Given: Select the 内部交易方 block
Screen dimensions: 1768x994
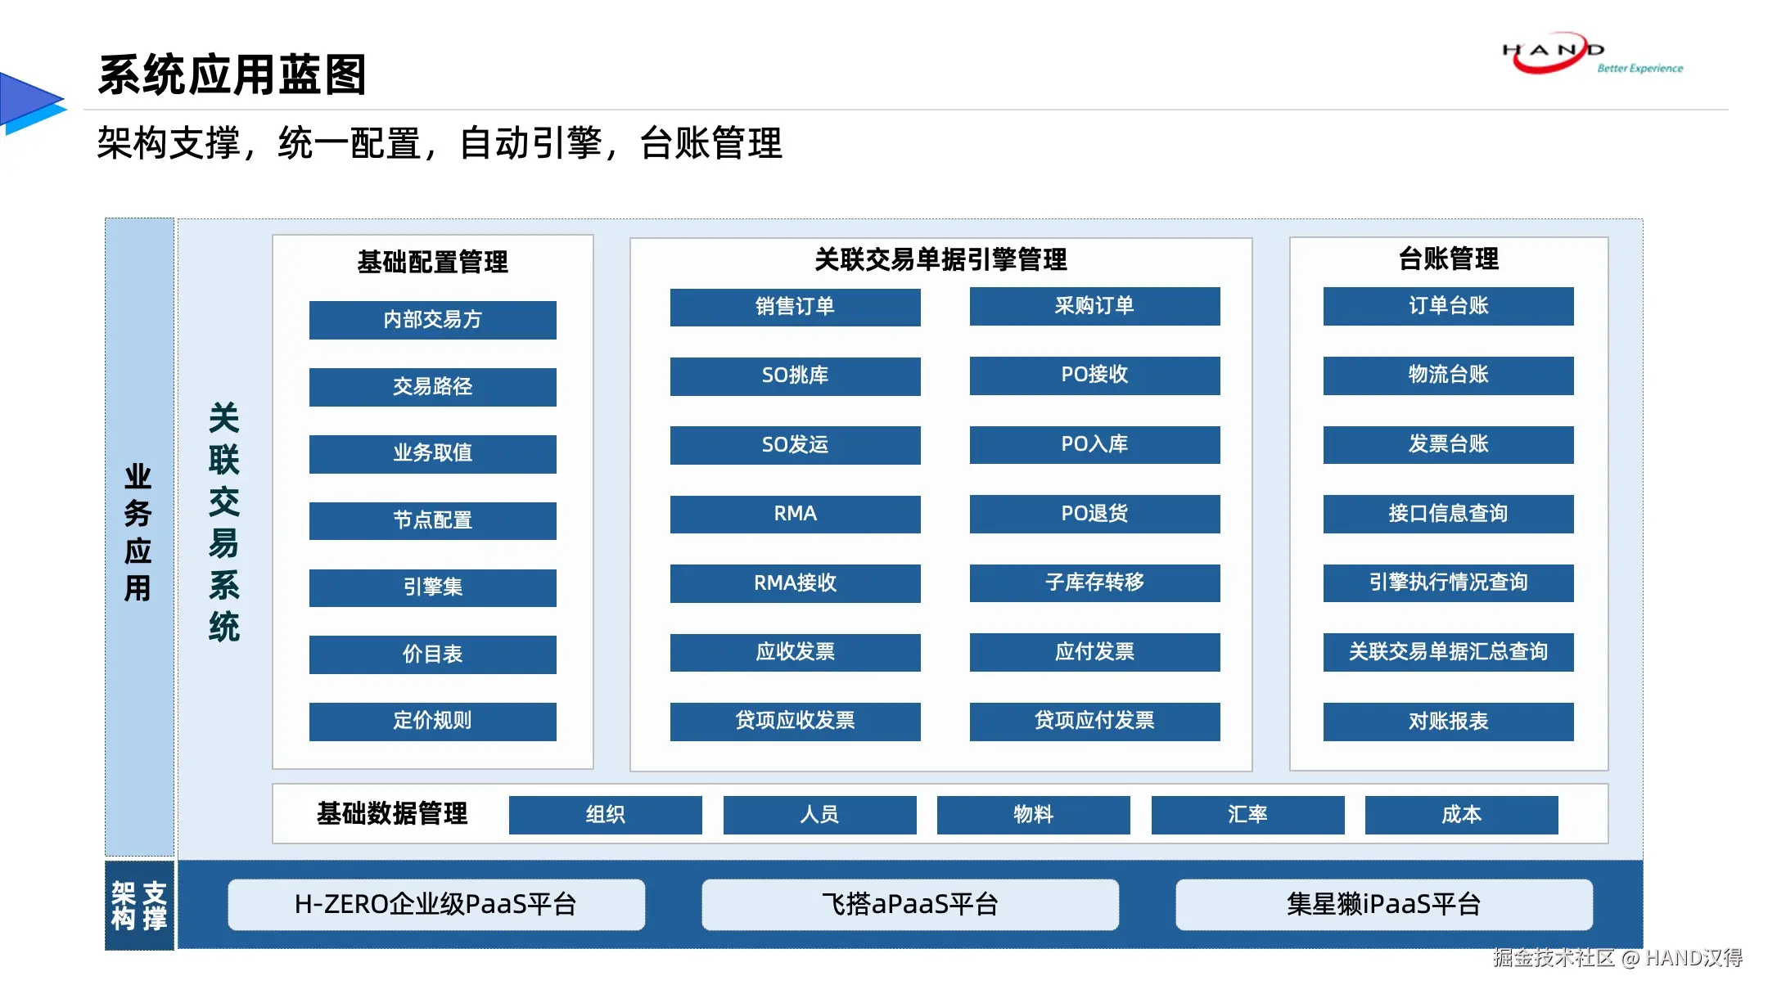Looking at the screenshot, I should (432, 320).
